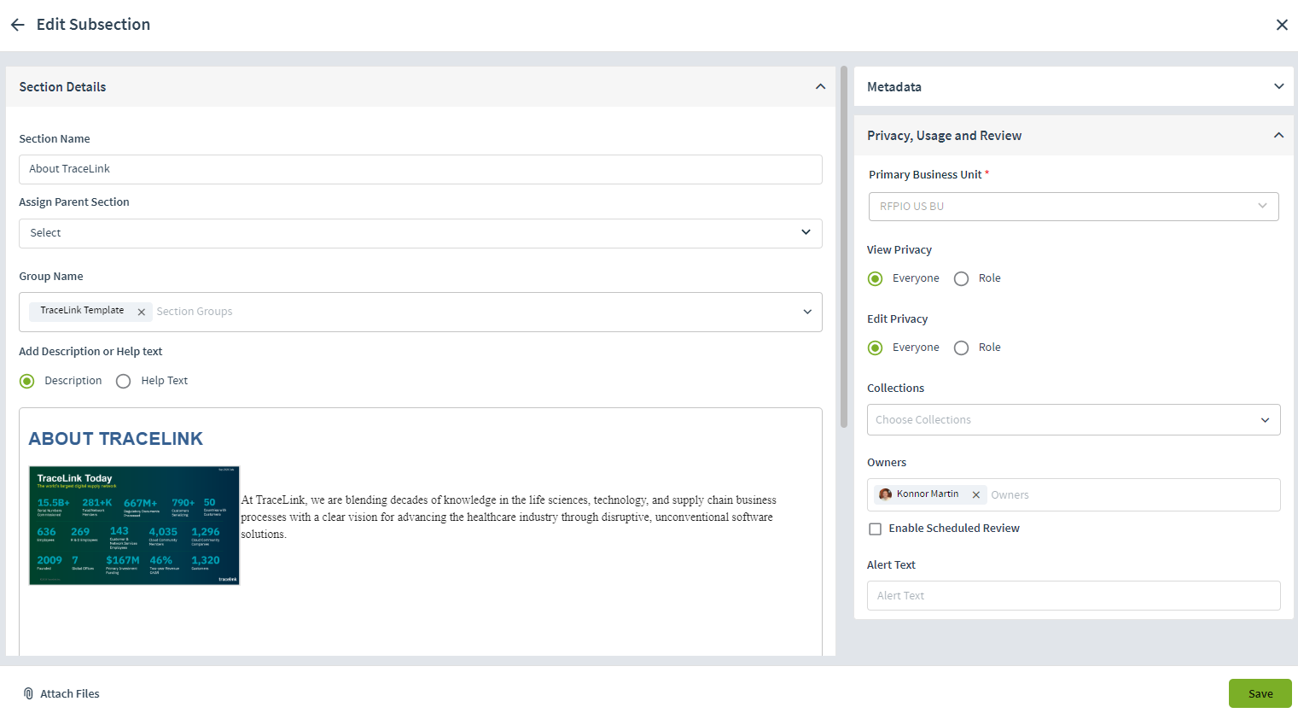This screenshot has width=1298, height=713.
Task: Click the TraceLink Today infographic image
Action: coord(134,525)
